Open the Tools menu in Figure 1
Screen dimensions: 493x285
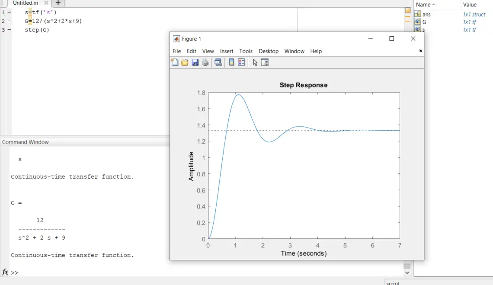point(246,51)
